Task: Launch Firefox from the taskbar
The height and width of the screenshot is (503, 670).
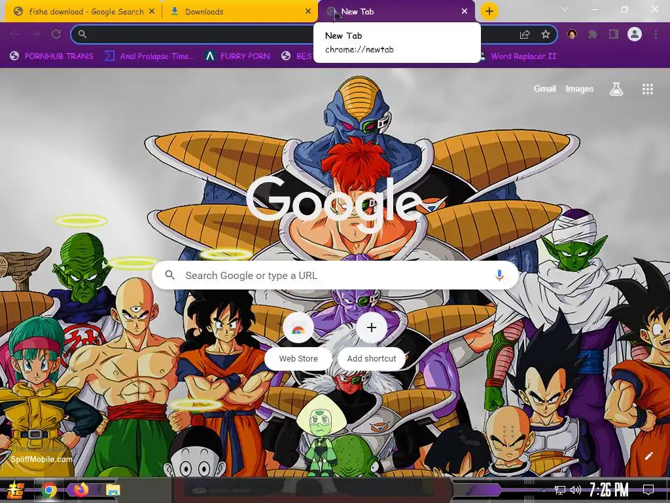Action: [x=80, y=490]
